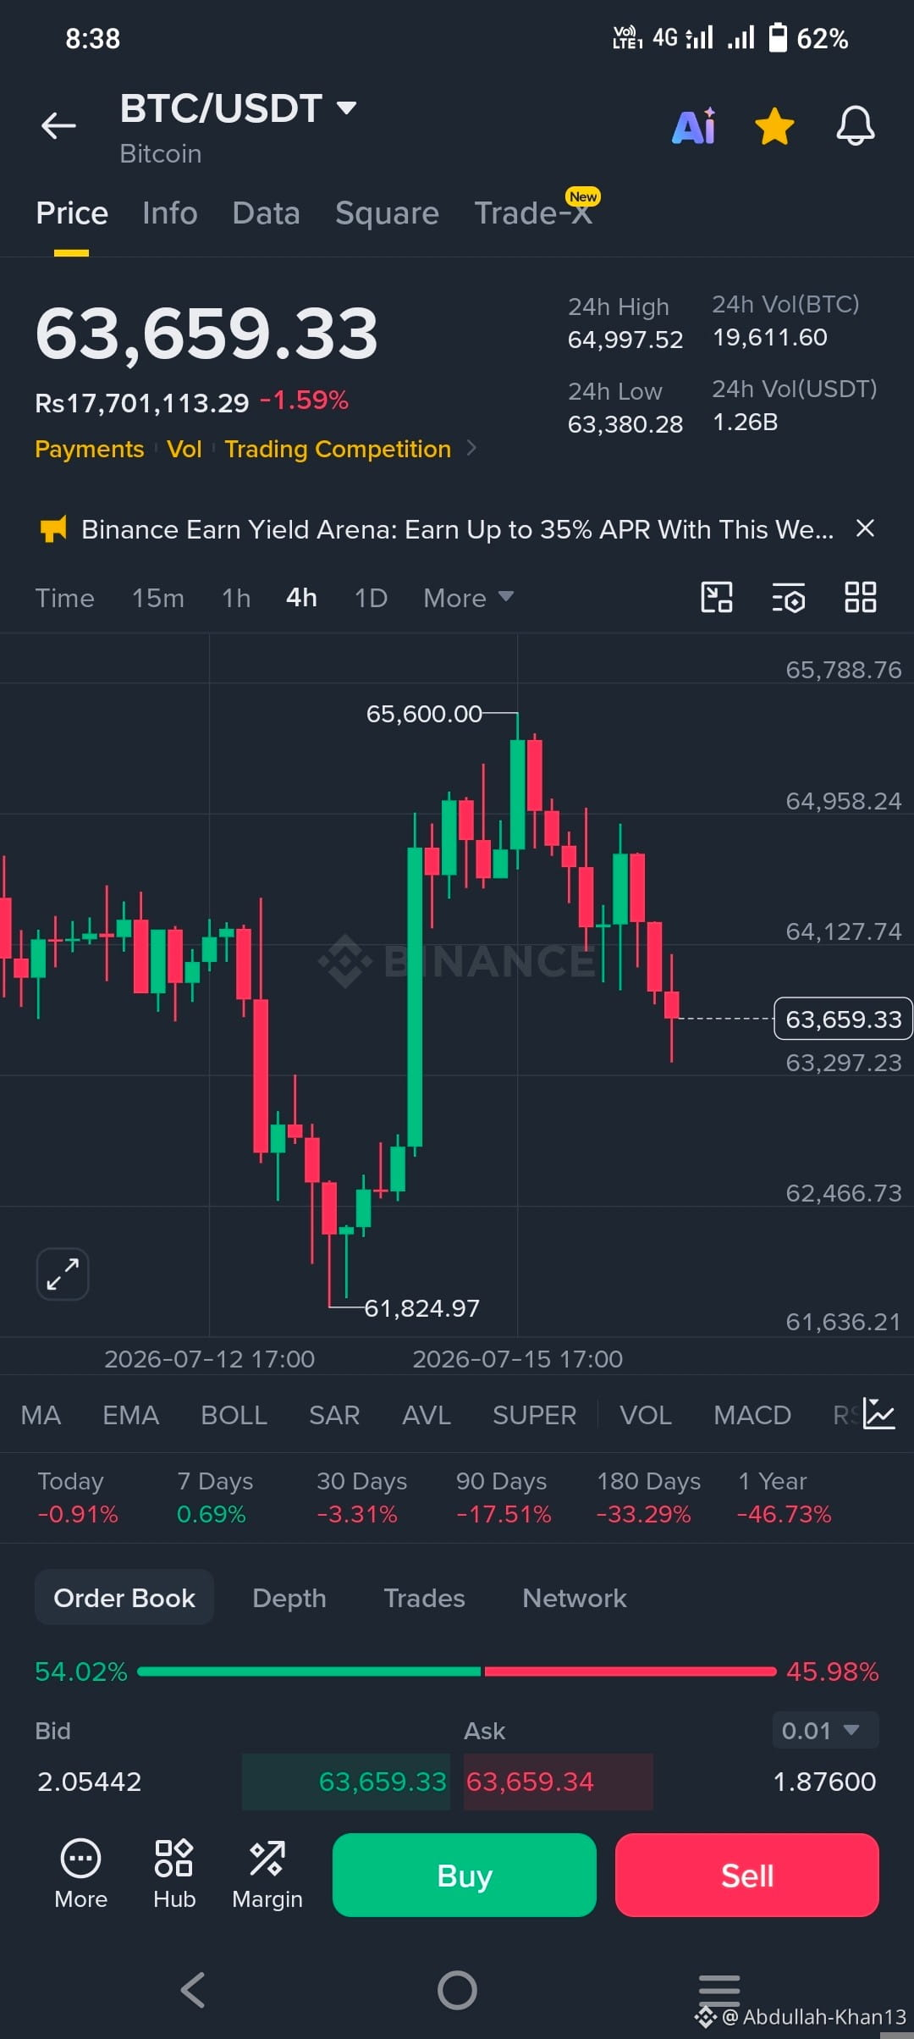Switch to the Trades tab
Screen dimensions: 914x2039
coord(424,1598)
